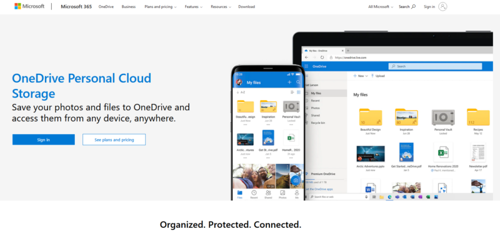This screenshot has width=500, height=236.
Task: Go to the OneDrive nav item
Action: point(106,7)
